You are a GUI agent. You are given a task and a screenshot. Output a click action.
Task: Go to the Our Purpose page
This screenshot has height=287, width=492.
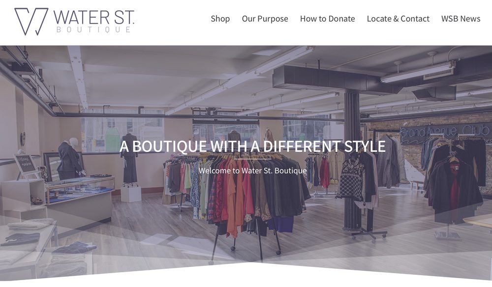point(265,19)
